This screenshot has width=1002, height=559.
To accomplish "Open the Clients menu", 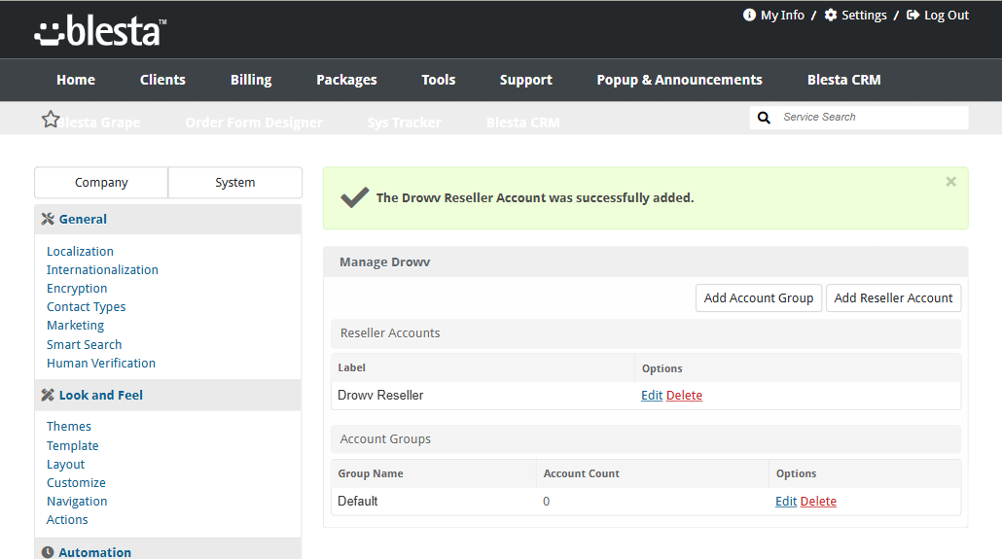I will pyautogui.click(x=163, y=80).
